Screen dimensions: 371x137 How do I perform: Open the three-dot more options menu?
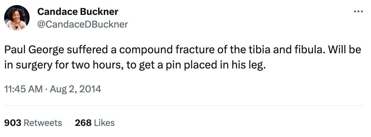click(x=358, y=12)
